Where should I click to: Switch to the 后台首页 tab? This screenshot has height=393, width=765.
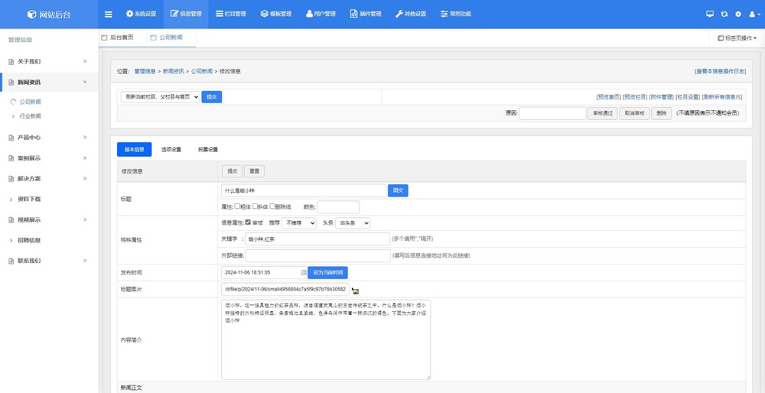click(121, 37)
